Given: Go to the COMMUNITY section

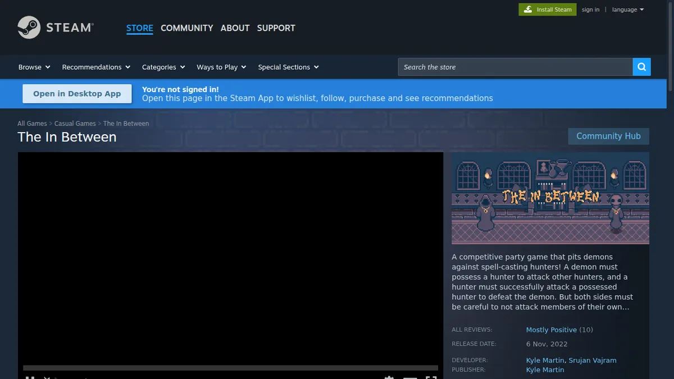Looking at the screenshot, I should (187, 28).
